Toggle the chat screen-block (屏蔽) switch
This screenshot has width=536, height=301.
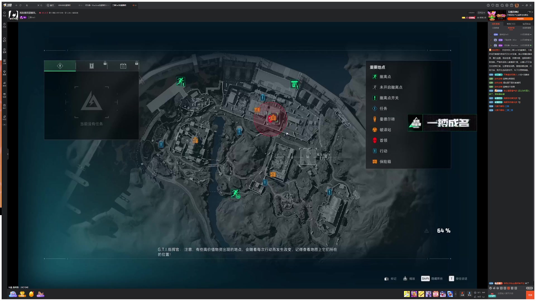click(529, 288)
